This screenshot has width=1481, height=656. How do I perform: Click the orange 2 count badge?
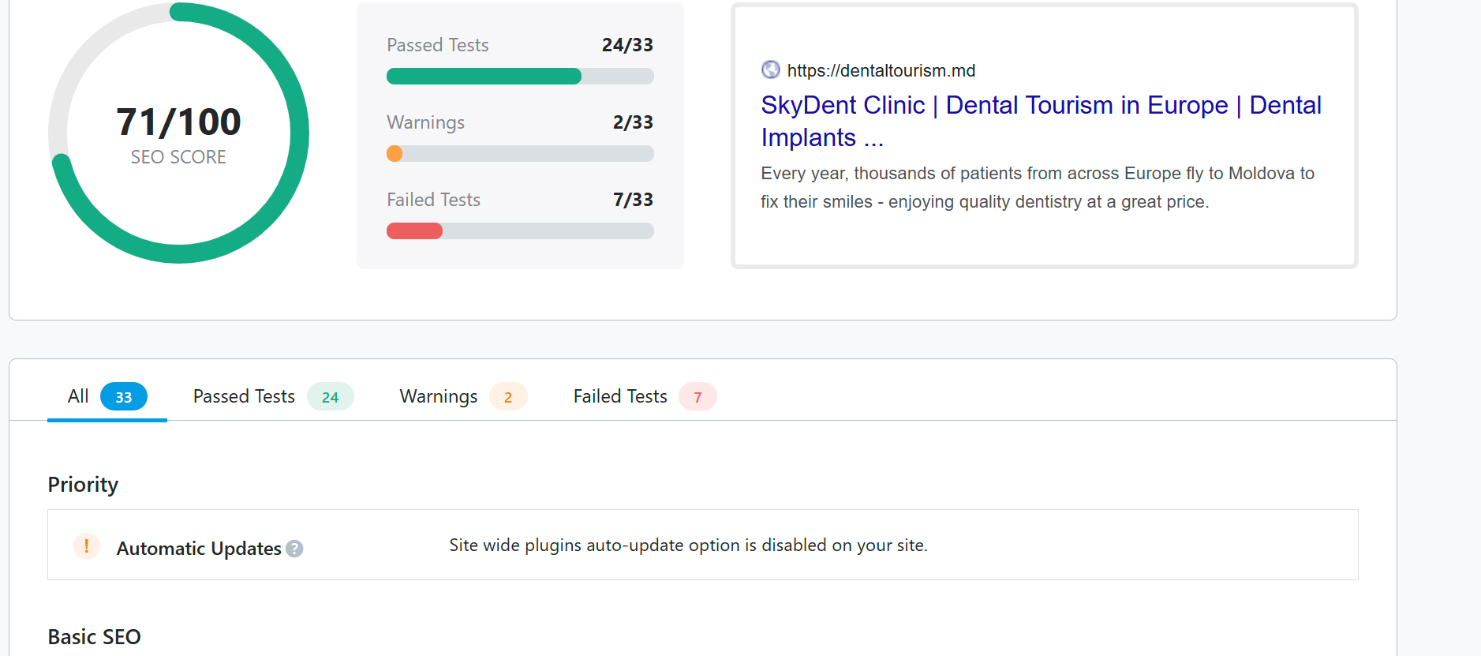[x=508, y=397]
